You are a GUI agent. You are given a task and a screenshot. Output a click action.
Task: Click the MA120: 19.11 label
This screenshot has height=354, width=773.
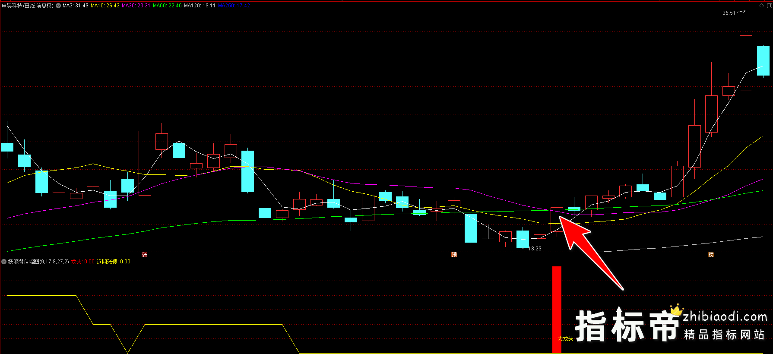200,6
